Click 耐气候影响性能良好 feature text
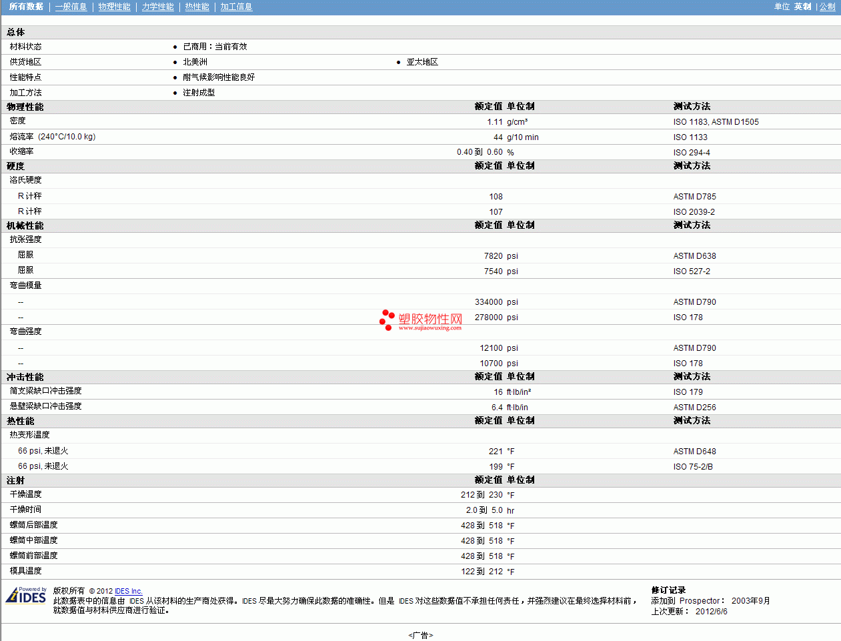Viewport: 841px width, 641px height. 219,77
